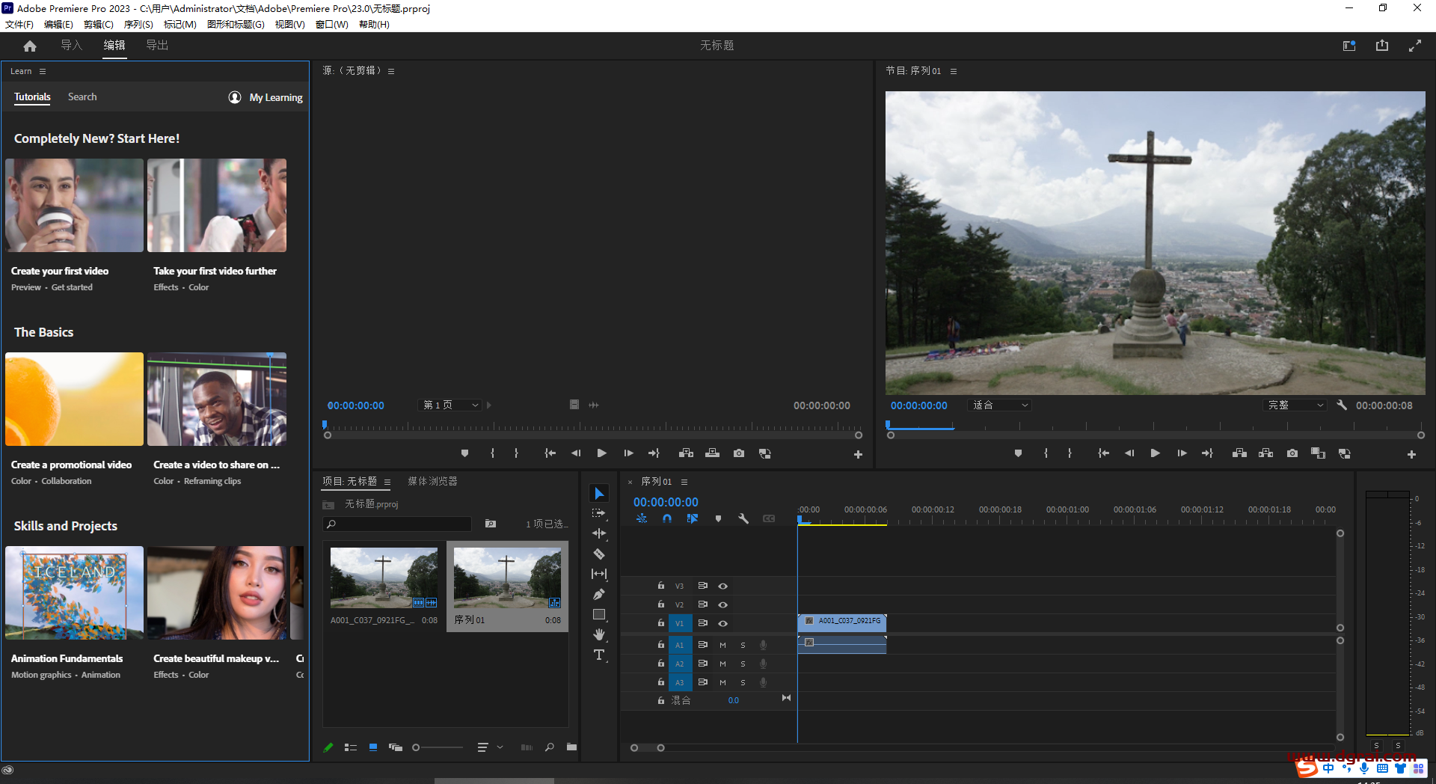
Task: Open the 适合 zoom level dropdown
Action: [998, 405]
